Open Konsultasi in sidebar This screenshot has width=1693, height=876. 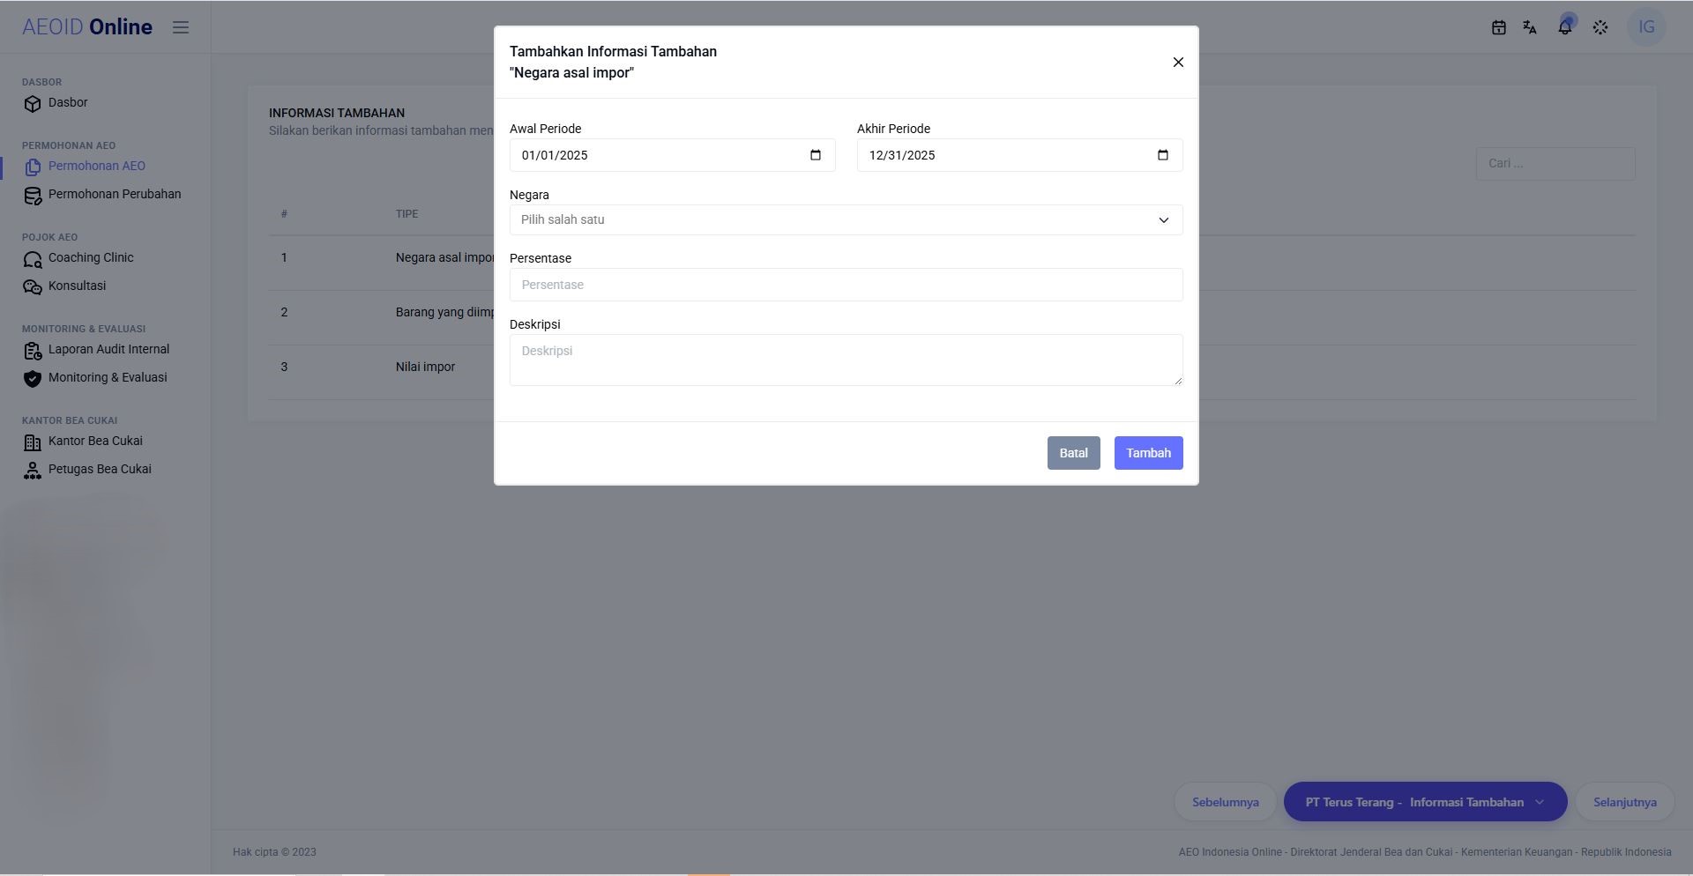tap(77, 286)
